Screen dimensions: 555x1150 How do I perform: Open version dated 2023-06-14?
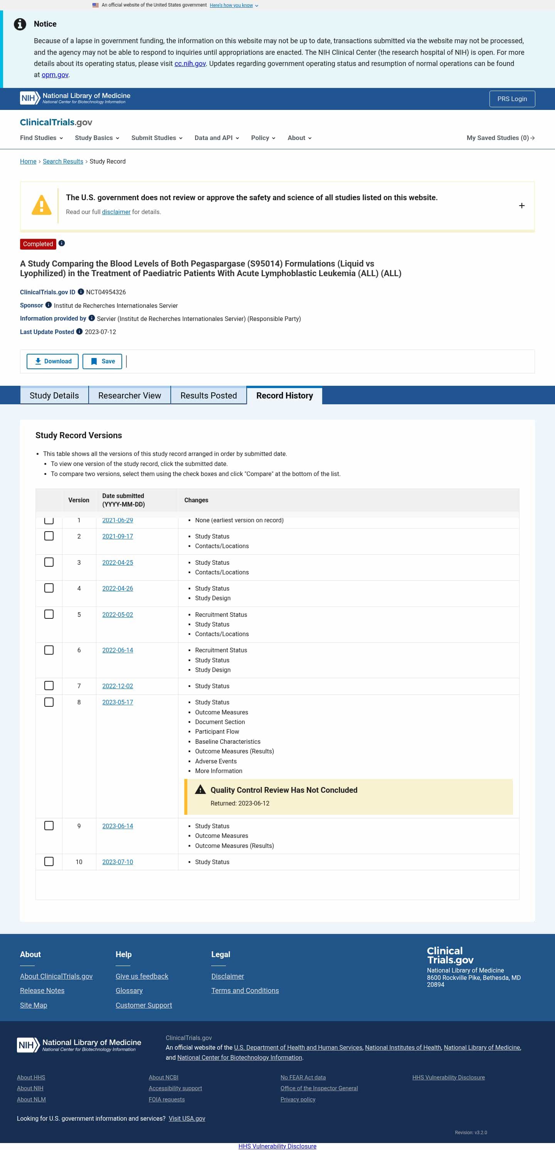click(118, 826)
